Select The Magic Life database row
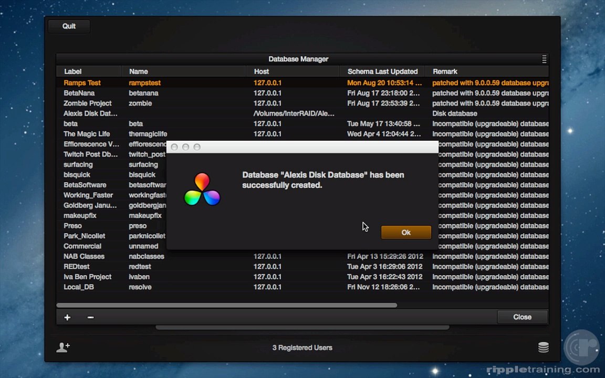 click(x=302, y=134)
